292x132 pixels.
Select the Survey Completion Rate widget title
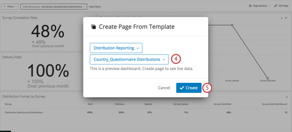[20, 18]
